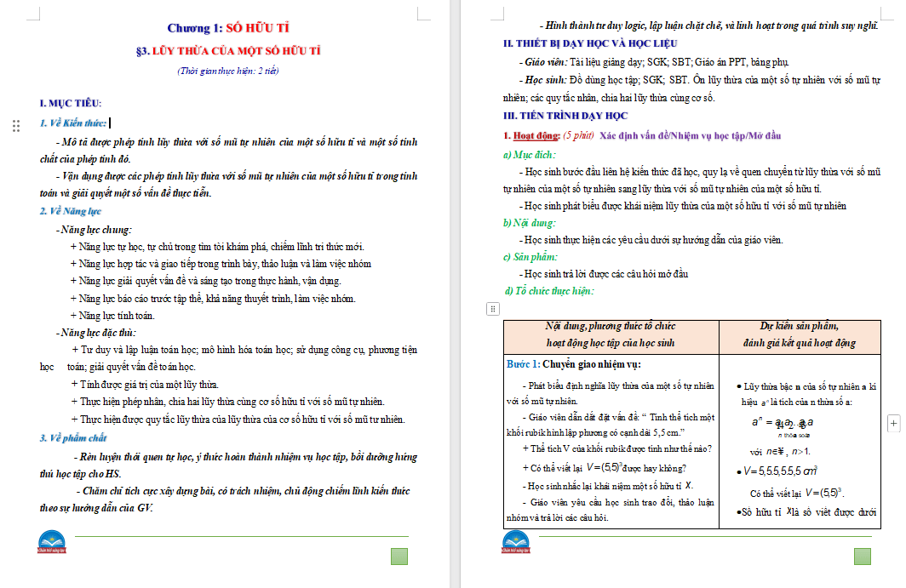Click the underlined Hoạt động text
The image size is (906, 588).
536,135
